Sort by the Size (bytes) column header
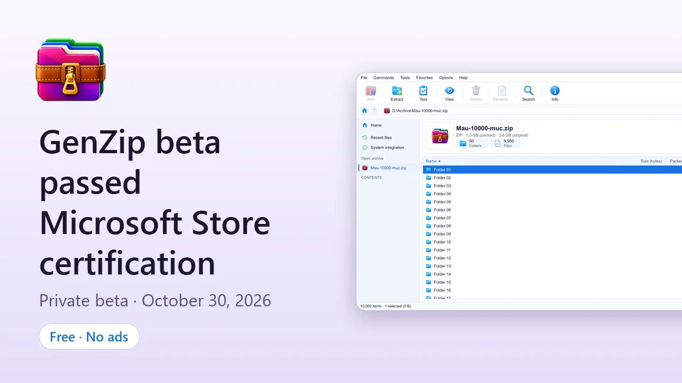The width and height of the screenshot is (682, 383). [643, 161]
